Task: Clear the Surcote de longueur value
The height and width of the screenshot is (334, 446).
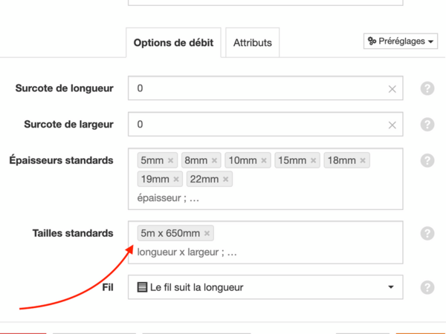Action: click(392, 89)
